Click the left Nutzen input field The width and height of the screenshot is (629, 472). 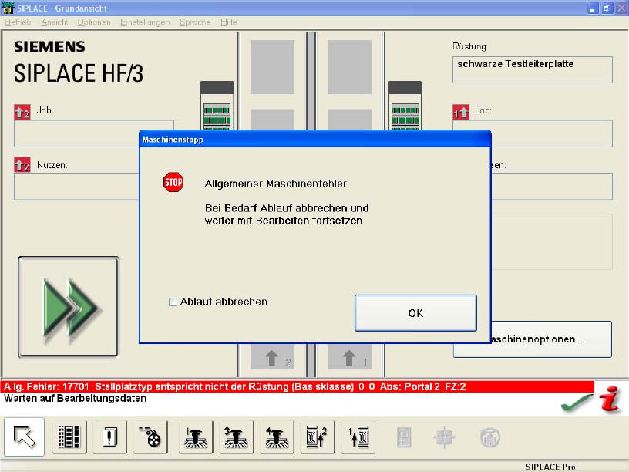(x=76, y=186)
